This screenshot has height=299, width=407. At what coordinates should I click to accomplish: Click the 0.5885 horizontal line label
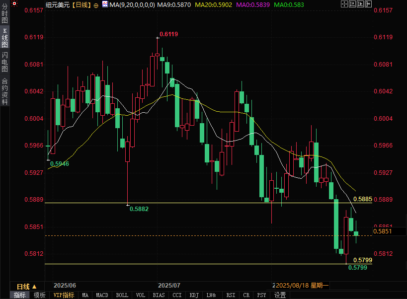pos(363,199)
